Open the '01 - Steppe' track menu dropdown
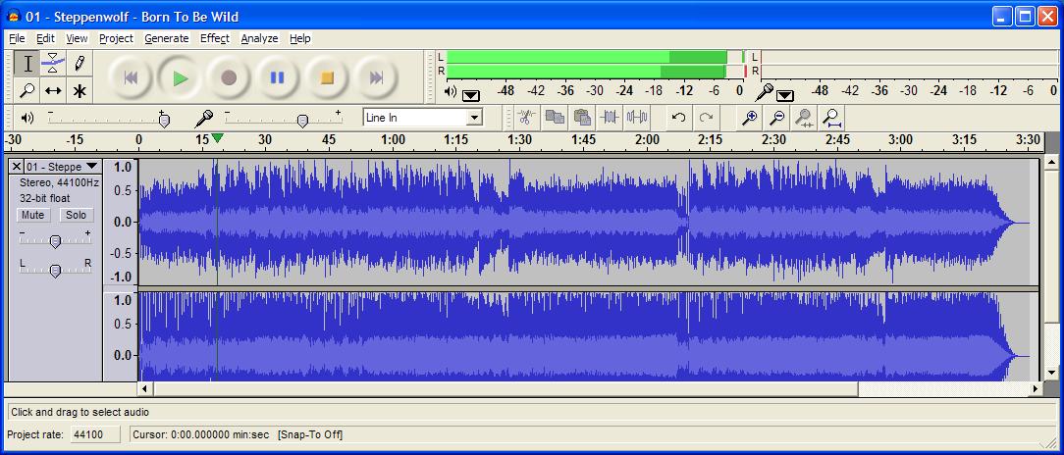The height and width of the screenshot is (455, 1064). (91, 166)
